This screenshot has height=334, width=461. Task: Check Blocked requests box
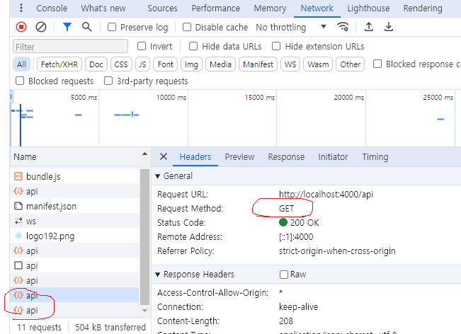(x=20, y=81)
